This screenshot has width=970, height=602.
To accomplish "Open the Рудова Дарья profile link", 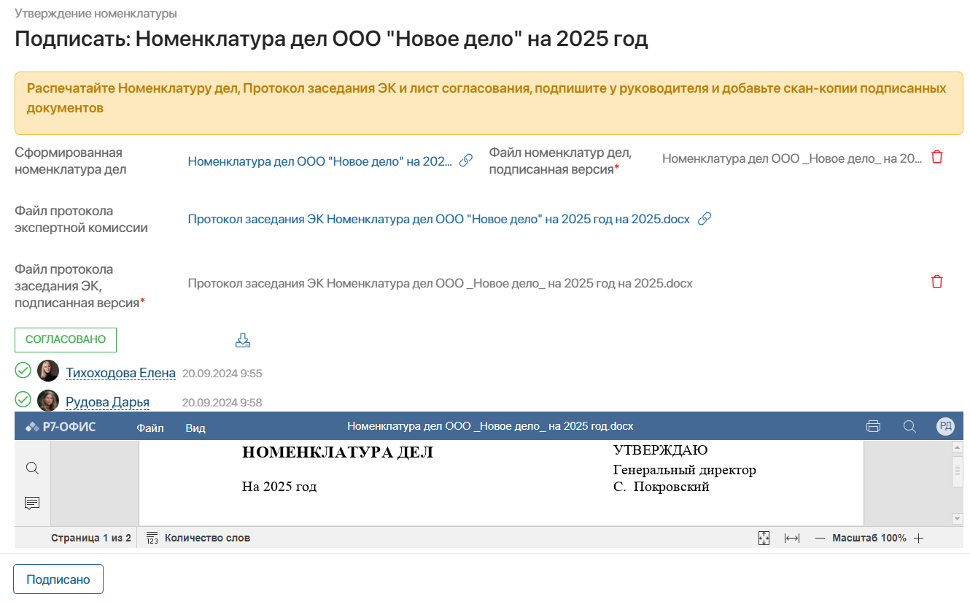I will point(107,403).
